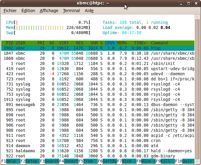Screen dimensions: 201x165
Task: Click the F7 Nice - button
Action: (127, 161)
